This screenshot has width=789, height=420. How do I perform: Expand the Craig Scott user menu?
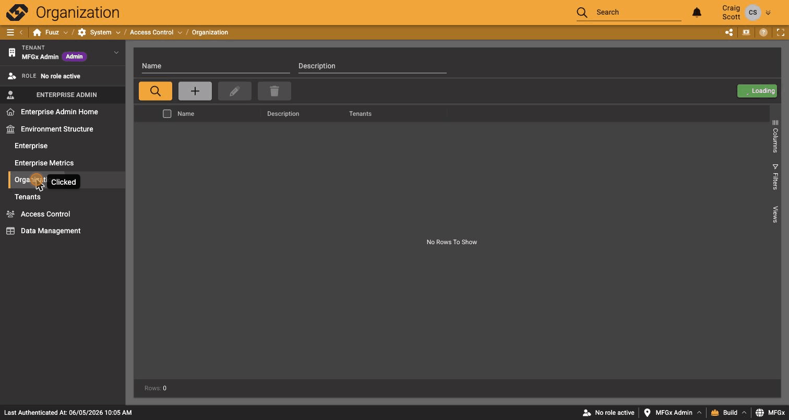(x=768, y=13)
